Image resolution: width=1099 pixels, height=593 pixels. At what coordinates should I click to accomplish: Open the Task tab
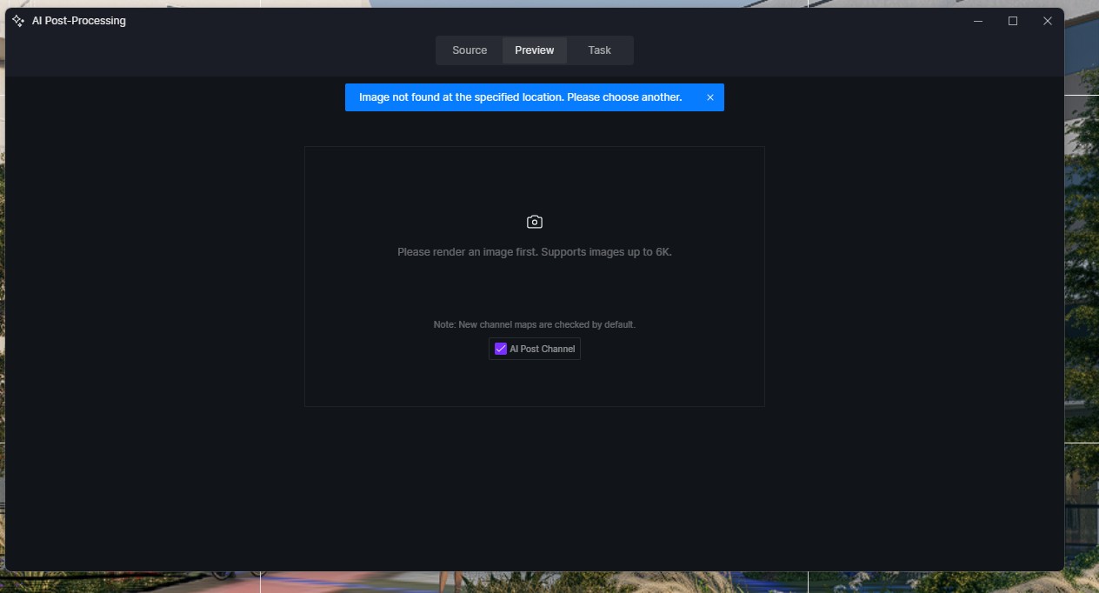coord(599,50)
